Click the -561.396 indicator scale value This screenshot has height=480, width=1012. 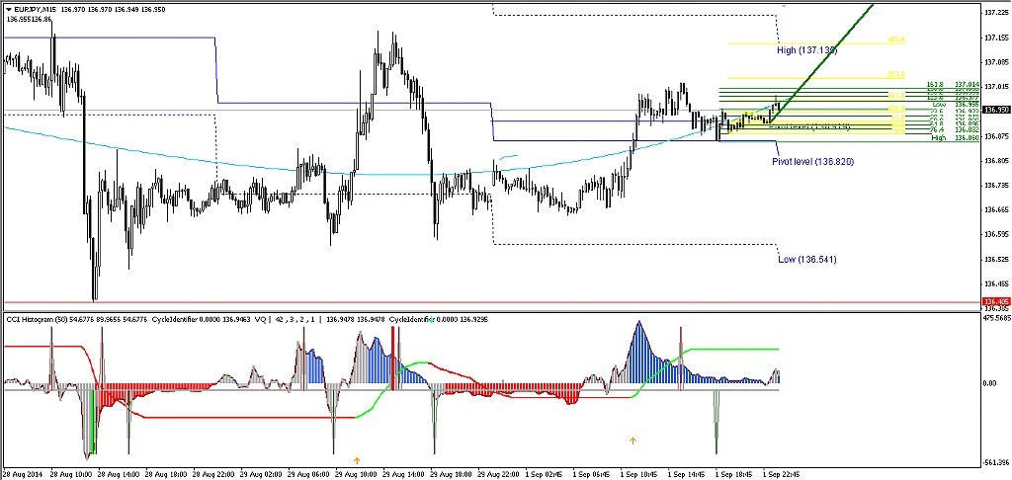(996, 462)
